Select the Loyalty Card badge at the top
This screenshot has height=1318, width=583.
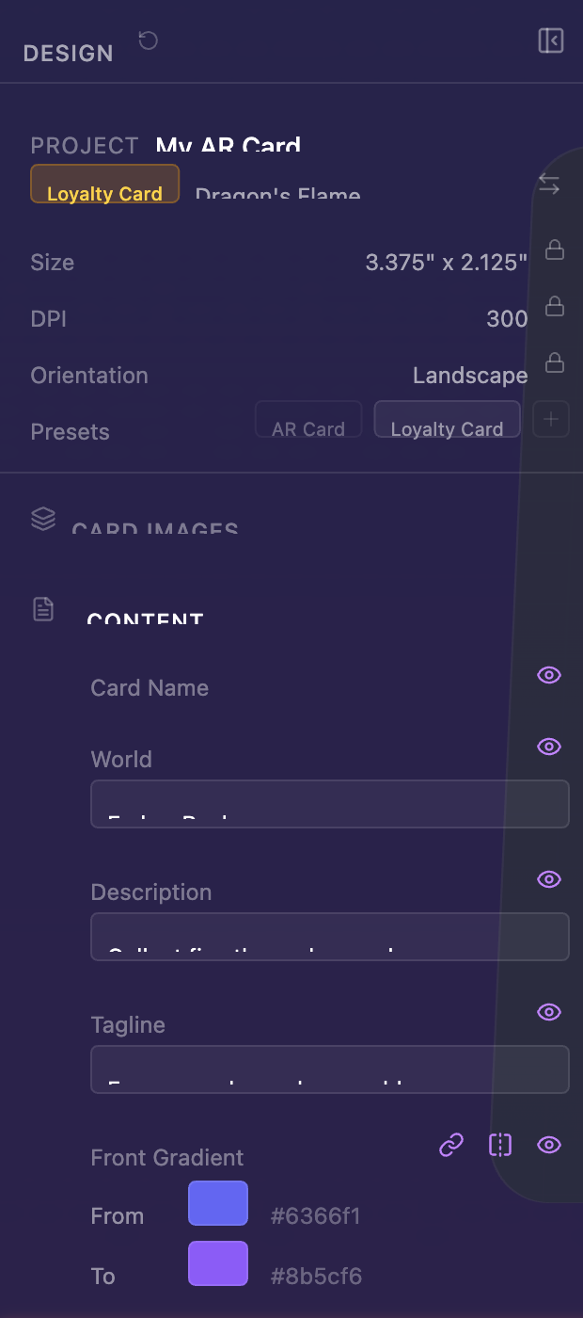104,193
